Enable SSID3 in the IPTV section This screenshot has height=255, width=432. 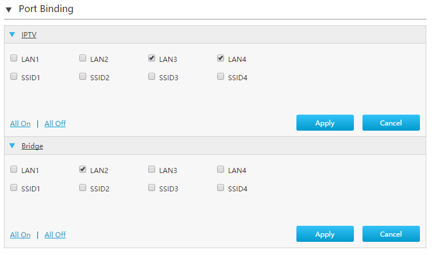[152, 77]
